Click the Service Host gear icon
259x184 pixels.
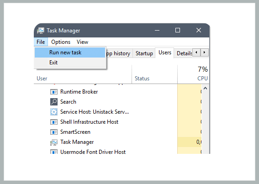click(x=54, y=112)
